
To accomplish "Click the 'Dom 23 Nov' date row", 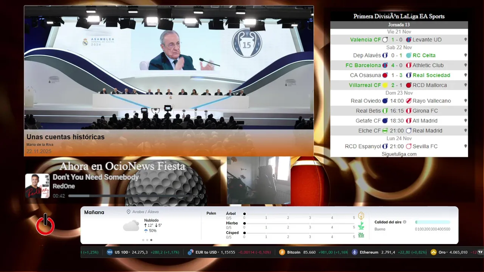I will (x=399, y=93).
